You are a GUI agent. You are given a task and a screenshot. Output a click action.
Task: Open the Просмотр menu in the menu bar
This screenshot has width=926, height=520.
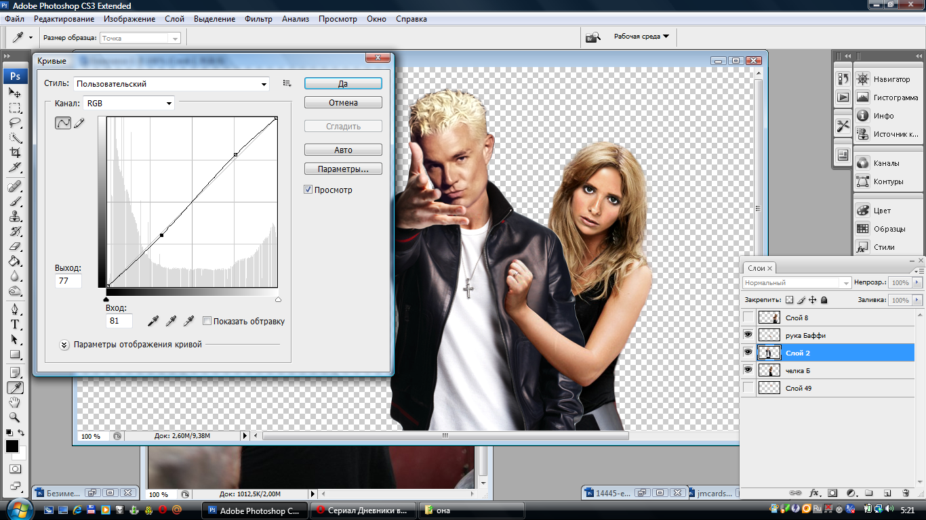coord(337,19)
